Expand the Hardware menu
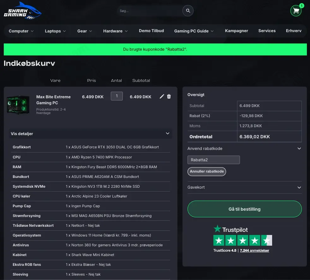Viewport: 310px width, 280px height. [x=116, y=31]
